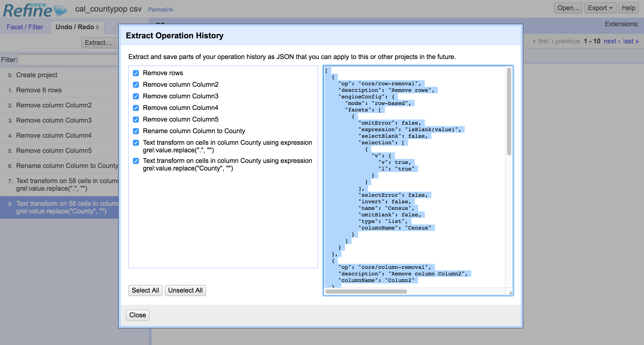644x345 pixels.
Task: Close the Extract Operation History dialog
Action: (x=137, y=315)
